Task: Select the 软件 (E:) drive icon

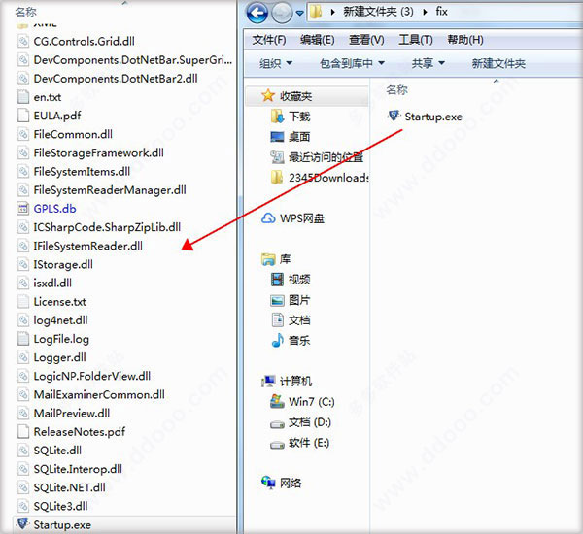Action: (x=277, y=445)
